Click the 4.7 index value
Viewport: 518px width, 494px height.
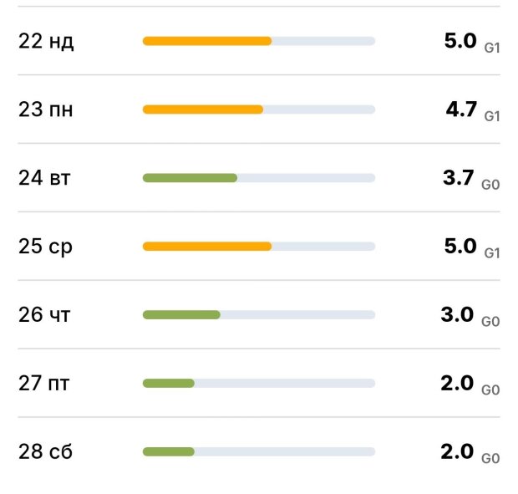pyautogui.click(x=460, y=109)
